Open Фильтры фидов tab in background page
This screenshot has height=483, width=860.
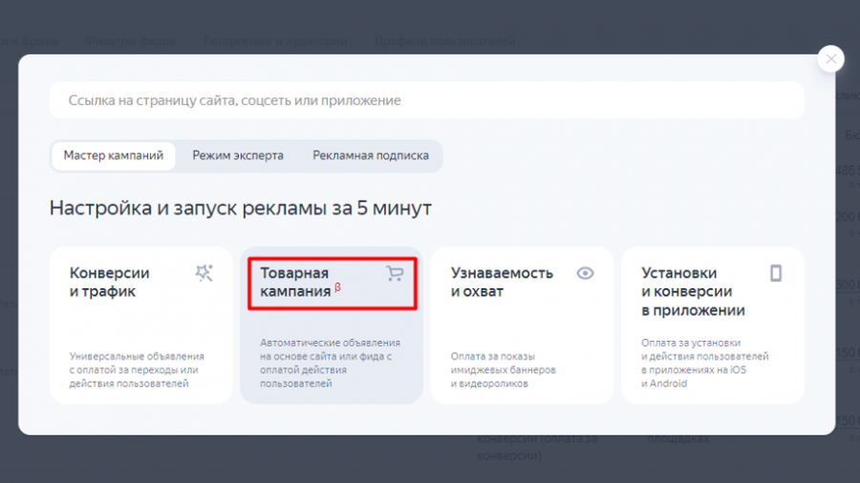coord(131,41)
